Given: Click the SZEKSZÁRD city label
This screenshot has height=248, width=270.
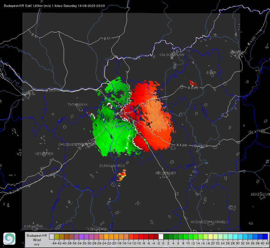Looking at the screenshot, I should [97, 229].
